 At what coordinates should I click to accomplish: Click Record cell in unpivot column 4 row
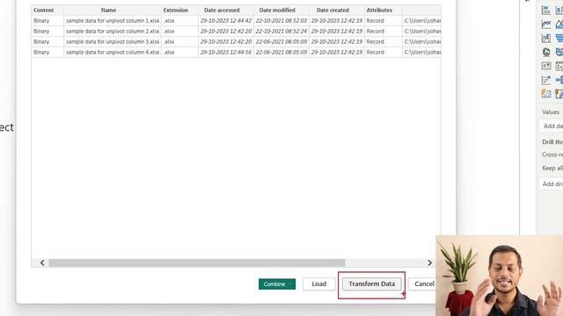(x=384, y=52)
